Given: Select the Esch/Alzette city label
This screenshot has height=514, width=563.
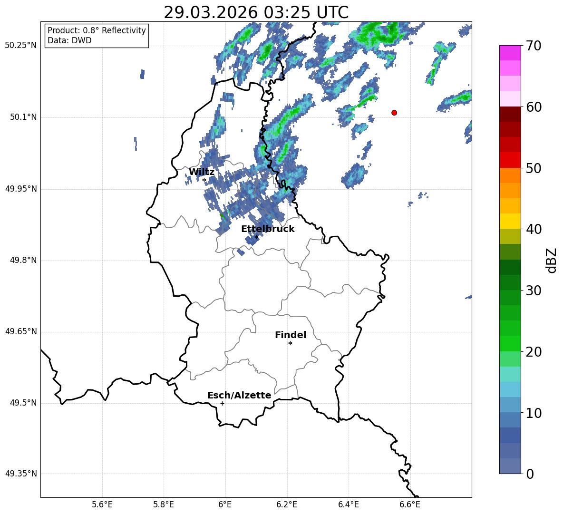Looking at the screenshot, I should point(239,395).
